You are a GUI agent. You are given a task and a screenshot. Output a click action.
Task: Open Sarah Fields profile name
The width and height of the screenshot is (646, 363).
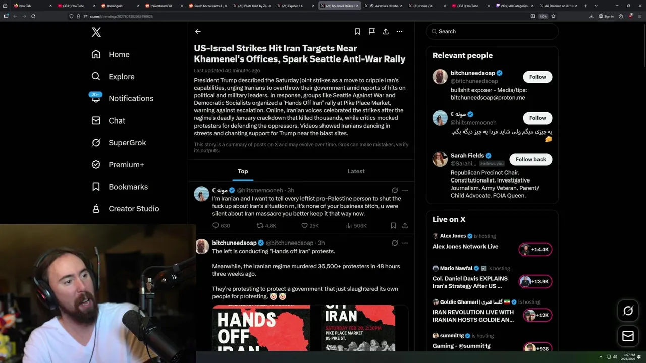[467, 156]
